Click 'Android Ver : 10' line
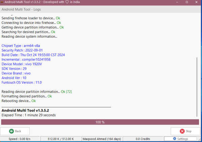202x142 pixels. click(14, 78)
